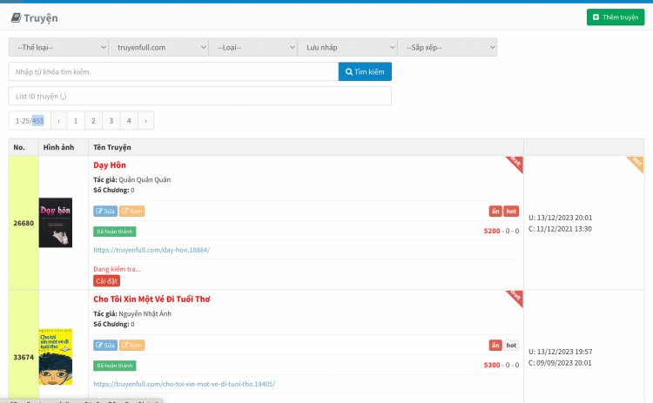Image resolution: width=653 pixels, height=403 pixels.
Task: Toggle ẩn hide for Dạy Hôn
Action: (x=495, y=211)
